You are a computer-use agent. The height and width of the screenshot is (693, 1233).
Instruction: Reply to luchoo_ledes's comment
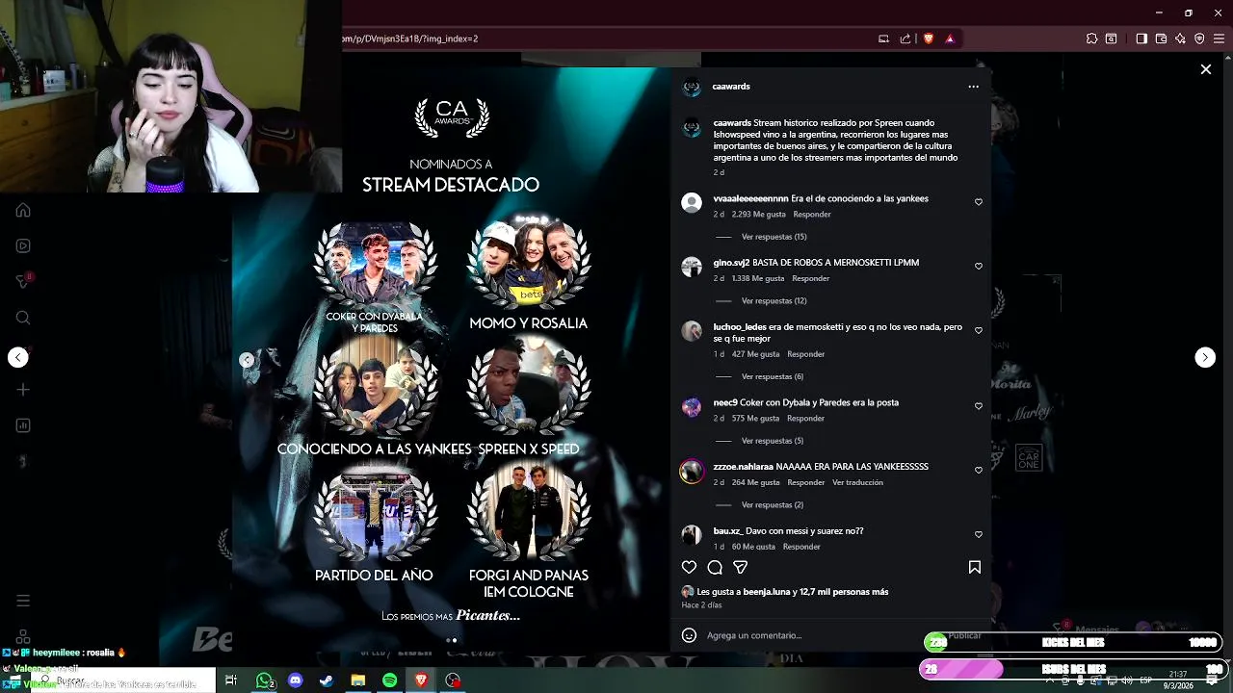coord(805,354)
